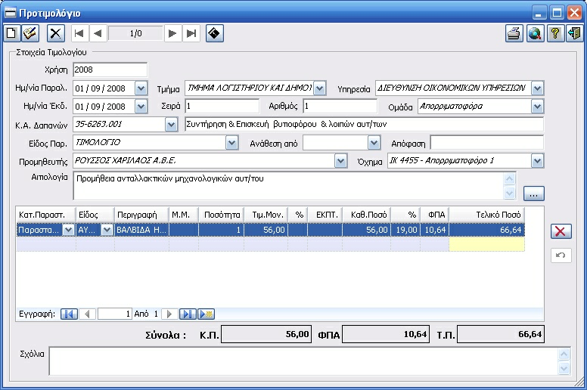This screenshot has width=587, height=390.
Task: Click the diamond tag icon in toolbar
Action: (x=215, y=33)
